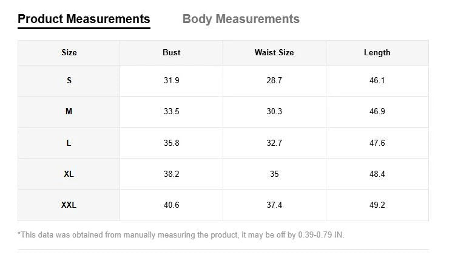This screenshot has width=455, height=257.
Task: Select the XXL size row label
Action: [x=69, y=205]
